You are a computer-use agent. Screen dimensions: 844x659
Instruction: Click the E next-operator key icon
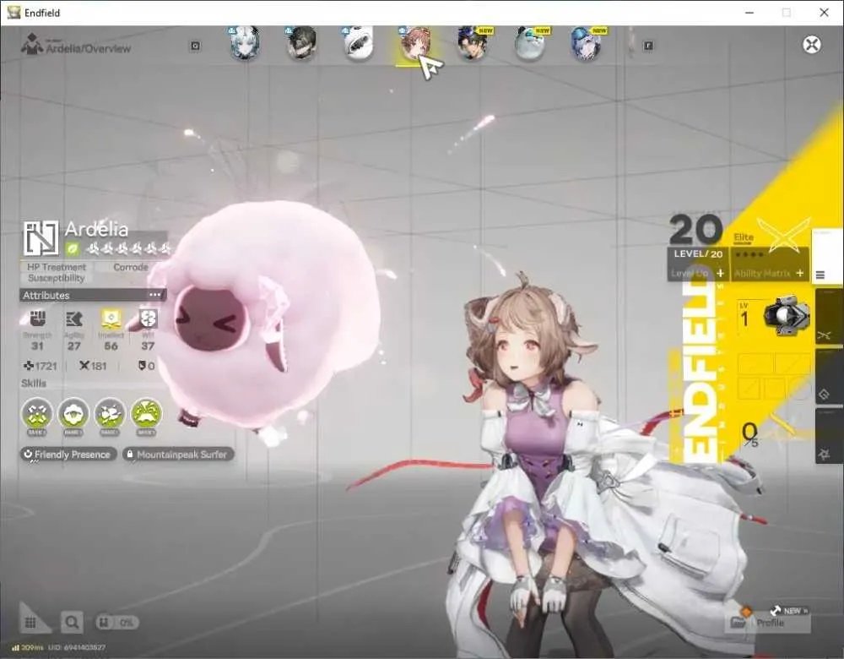[x=648, y=46]
